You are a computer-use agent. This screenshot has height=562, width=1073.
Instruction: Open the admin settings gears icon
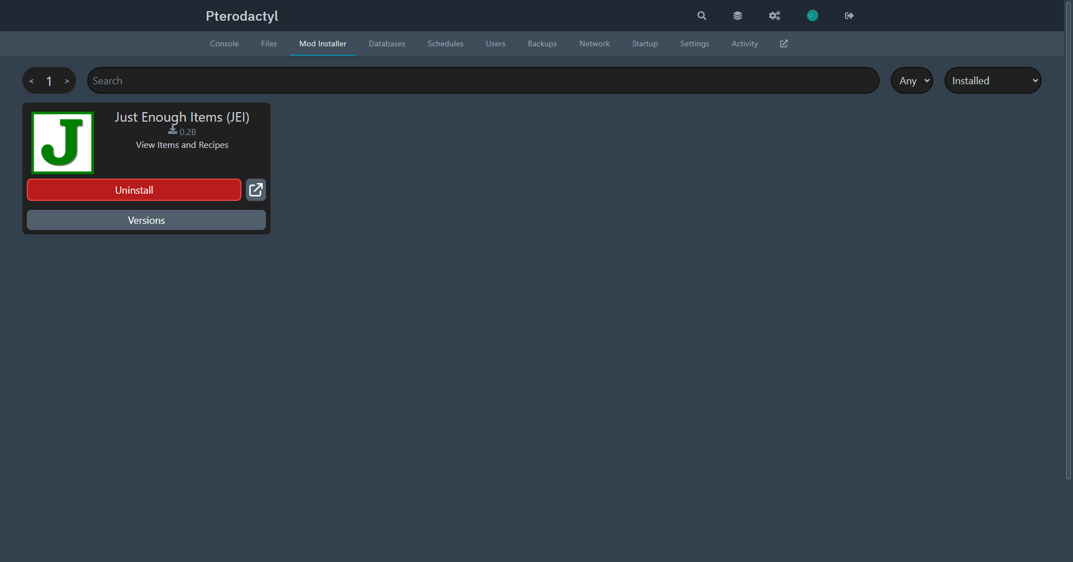tap(774, 16)
